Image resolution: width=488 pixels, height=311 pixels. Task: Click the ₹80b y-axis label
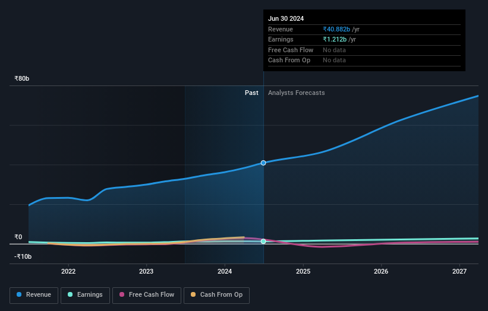(21, 78)
